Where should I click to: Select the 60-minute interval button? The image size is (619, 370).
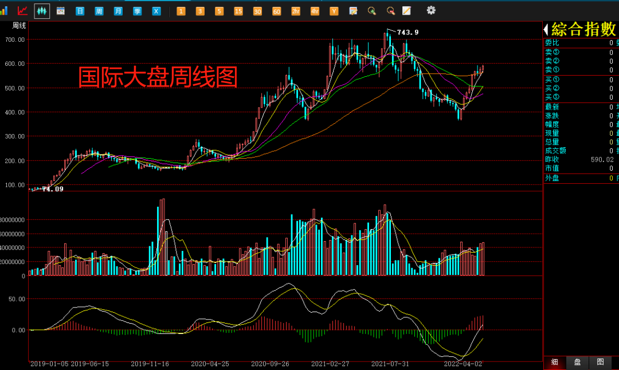pos(276,11)
